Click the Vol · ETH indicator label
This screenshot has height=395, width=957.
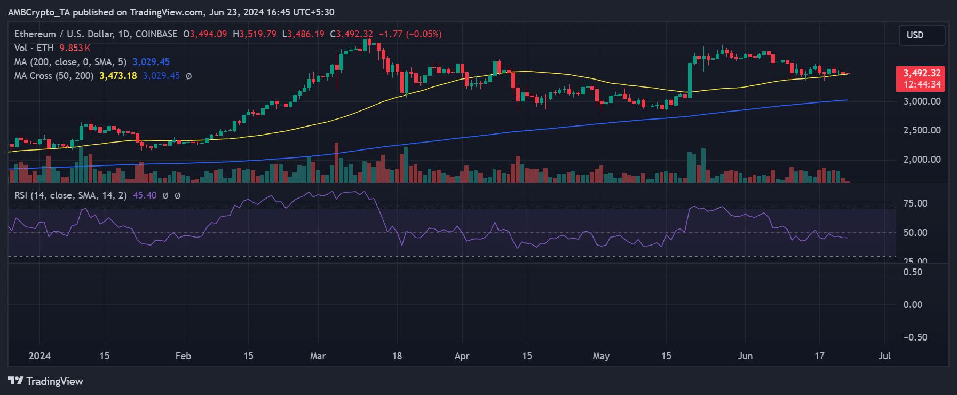(x=34, y=48)
